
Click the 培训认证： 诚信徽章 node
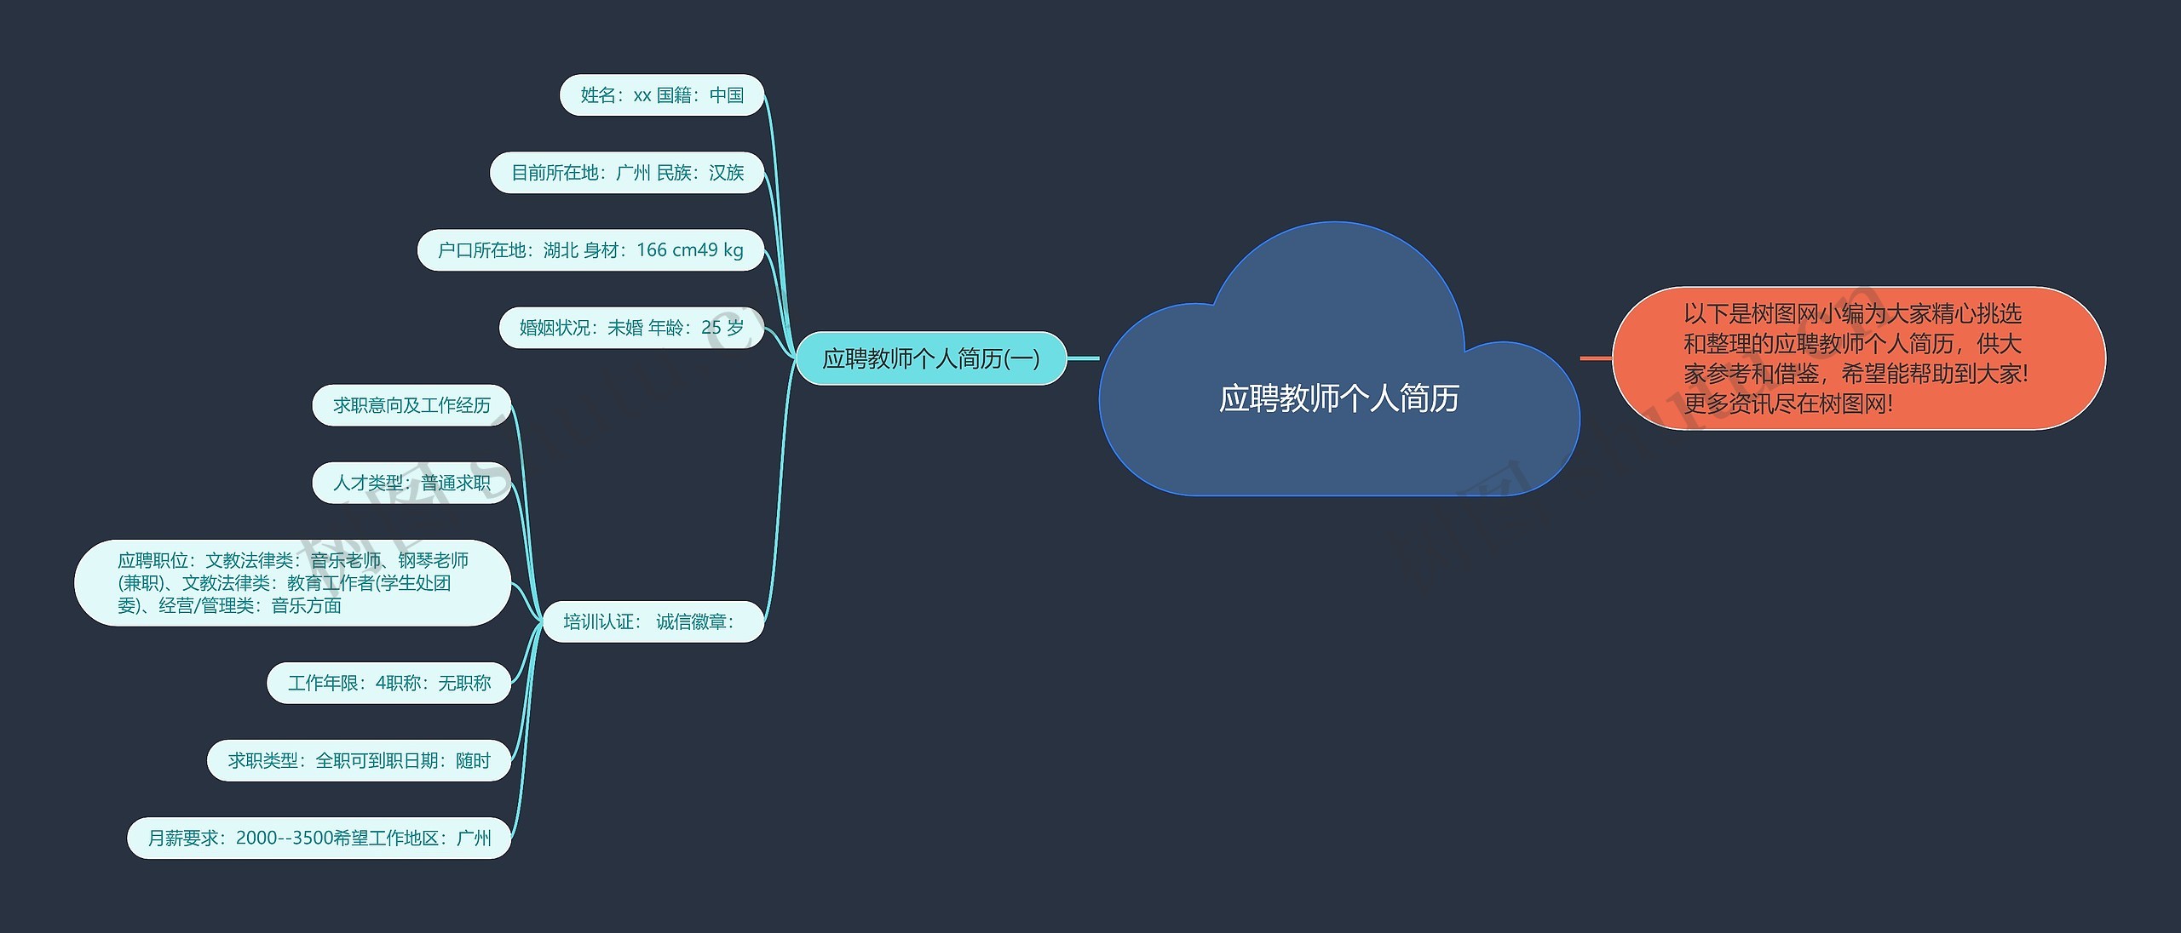(x=653, y=621)
